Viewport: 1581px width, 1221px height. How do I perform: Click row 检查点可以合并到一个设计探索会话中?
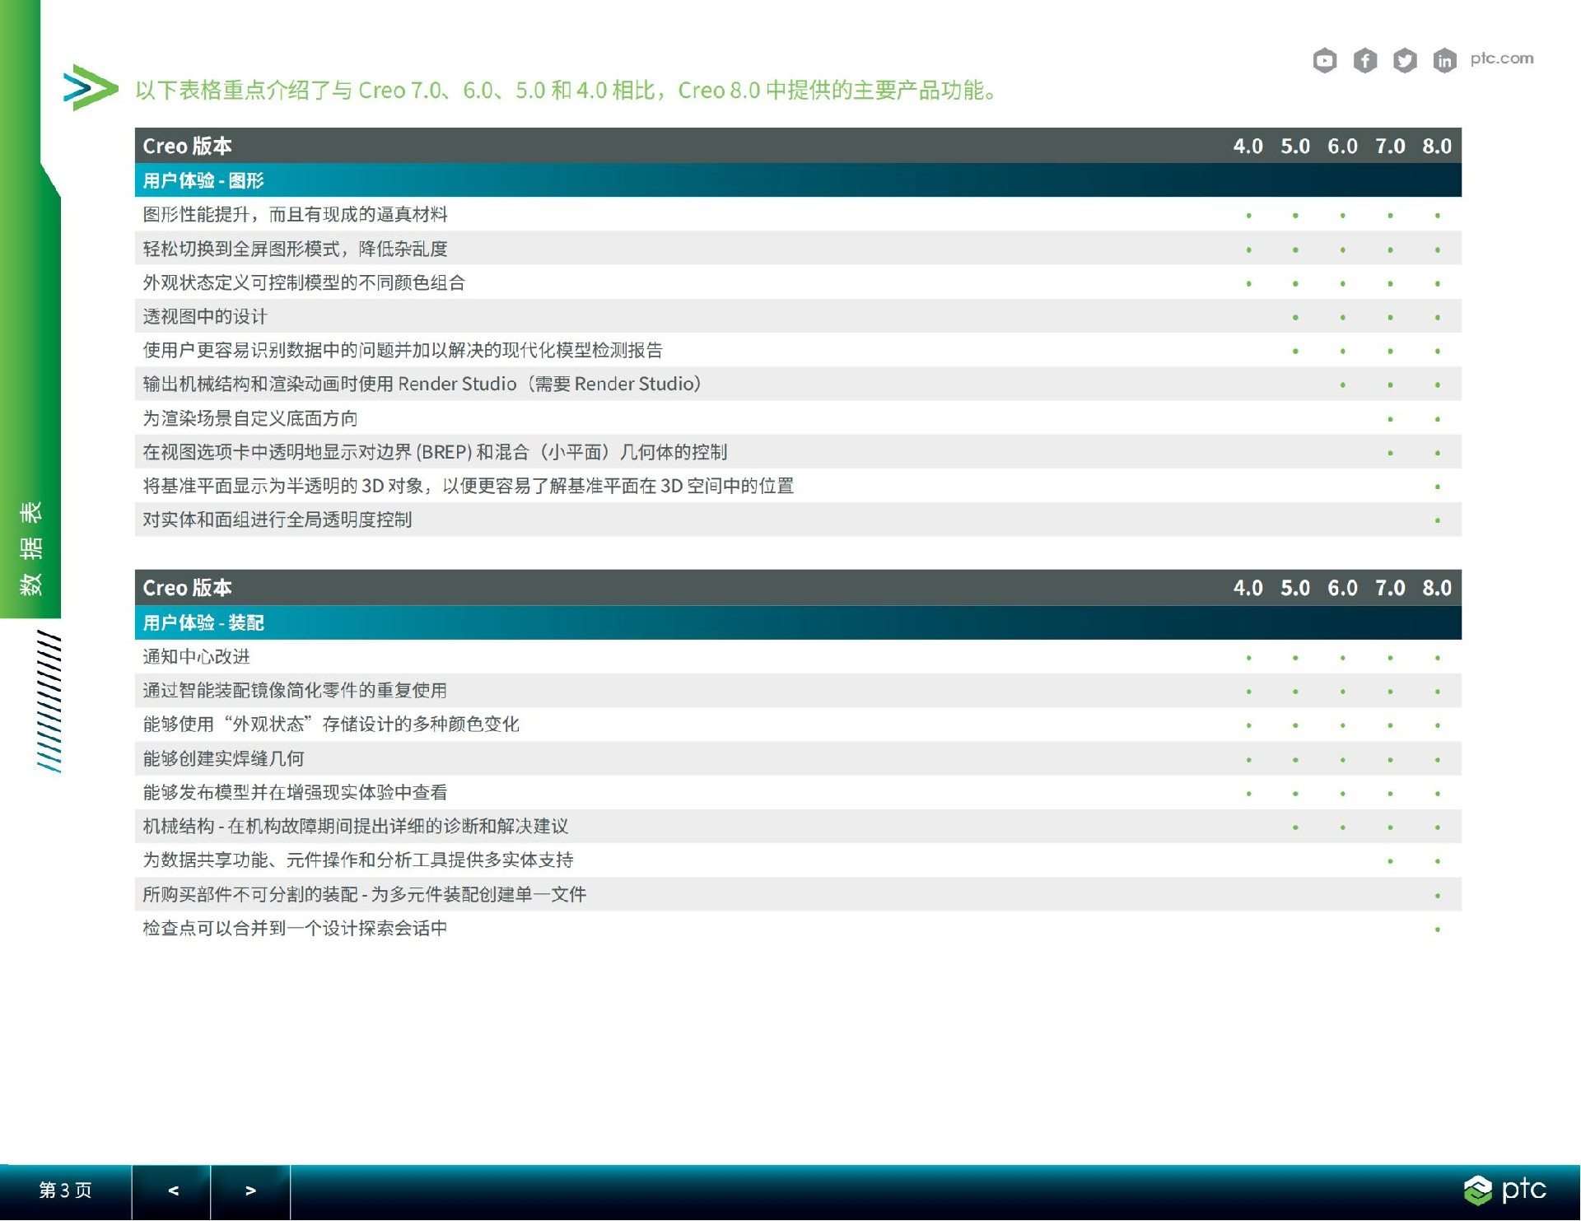798,928
